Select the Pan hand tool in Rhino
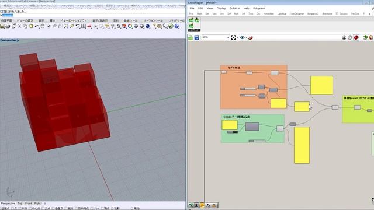This screenshot has width=374, height=210. point(43,26)
